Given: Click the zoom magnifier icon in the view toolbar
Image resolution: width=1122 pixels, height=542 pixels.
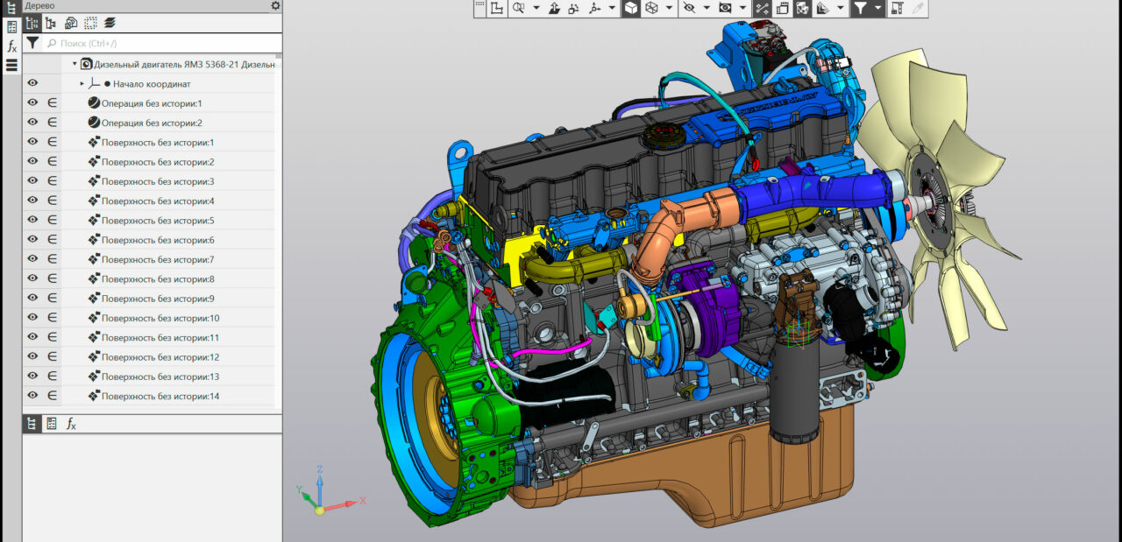Looking at the screenshot, I should pos(518,8).
